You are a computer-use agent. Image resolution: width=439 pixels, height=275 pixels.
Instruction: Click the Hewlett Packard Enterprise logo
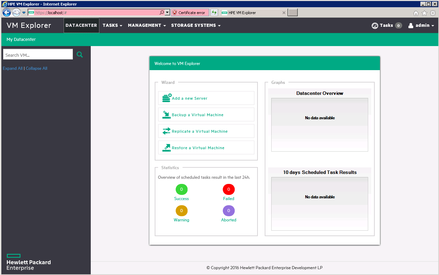(x=29, y=262)
